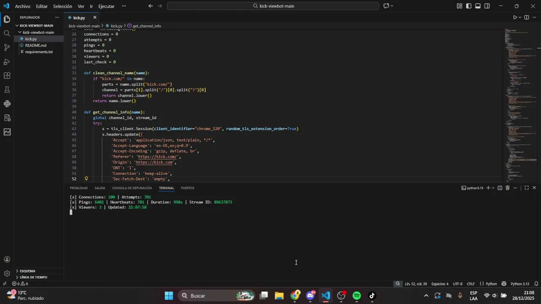
Task: Click Lín. 52, col. 39 status item
Action: coord(416,284)
